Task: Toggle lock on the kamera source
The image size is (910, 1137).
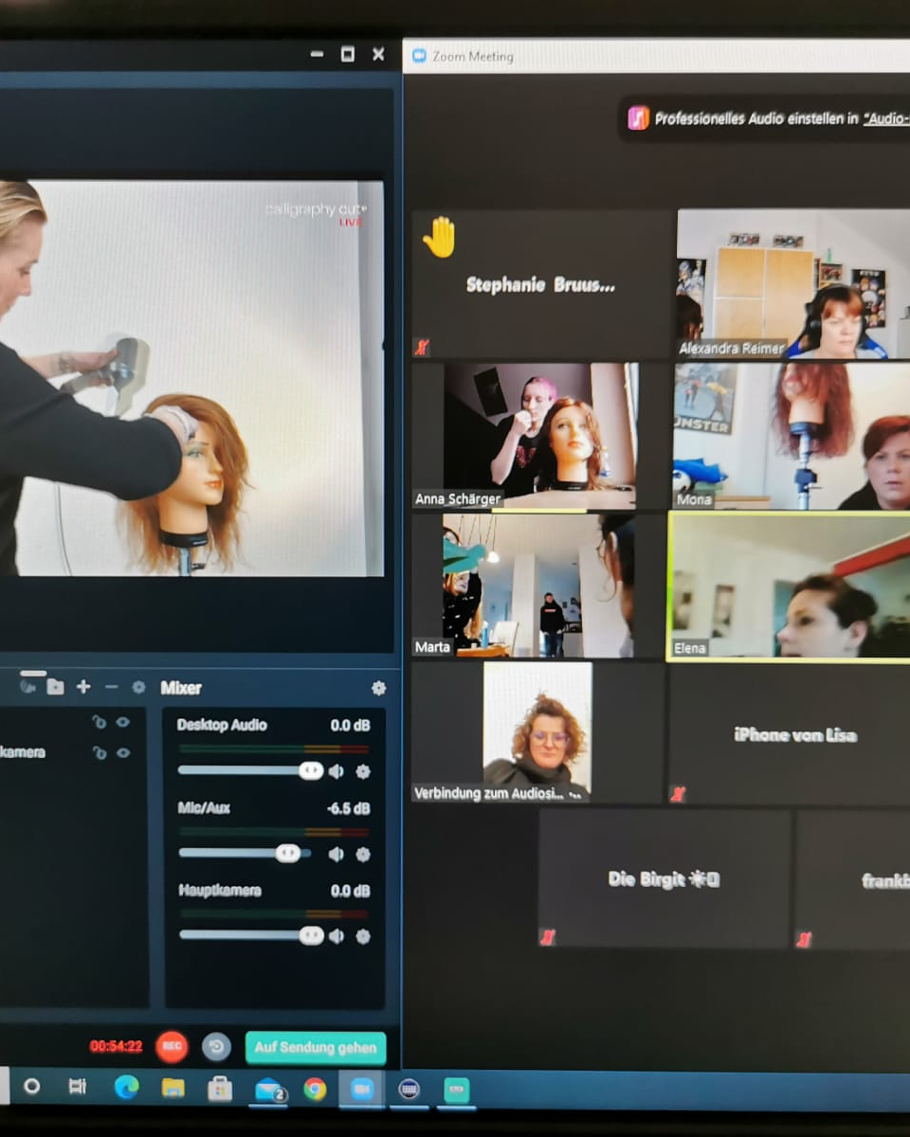Action: coord(99,752)
